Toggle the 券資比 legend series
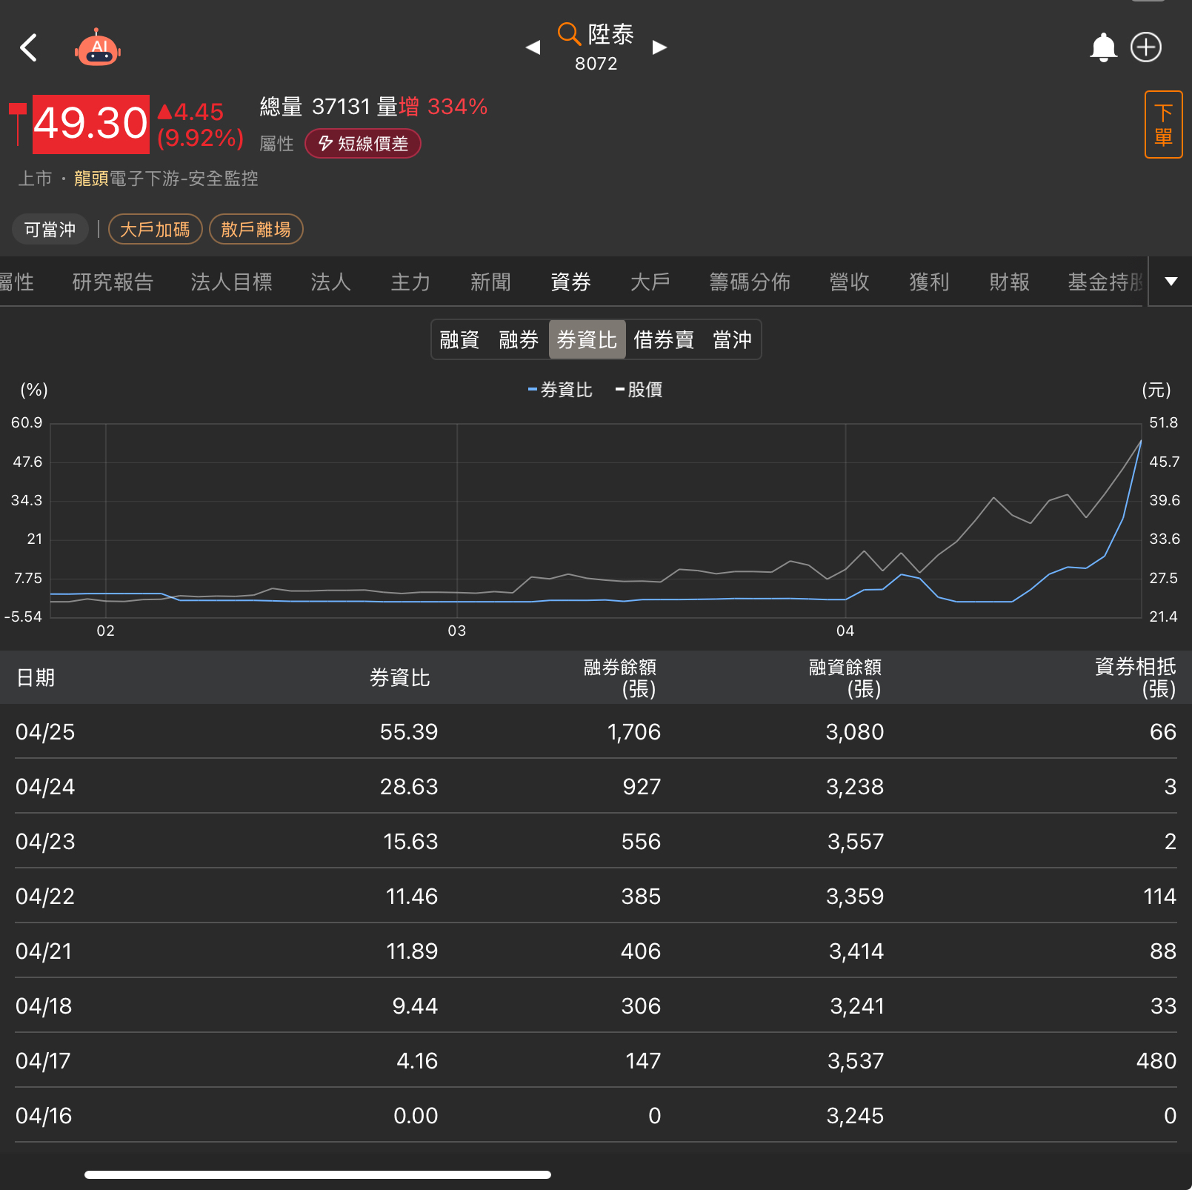The width and height of the screenshot is (1192, 1190). coord(560,390)
